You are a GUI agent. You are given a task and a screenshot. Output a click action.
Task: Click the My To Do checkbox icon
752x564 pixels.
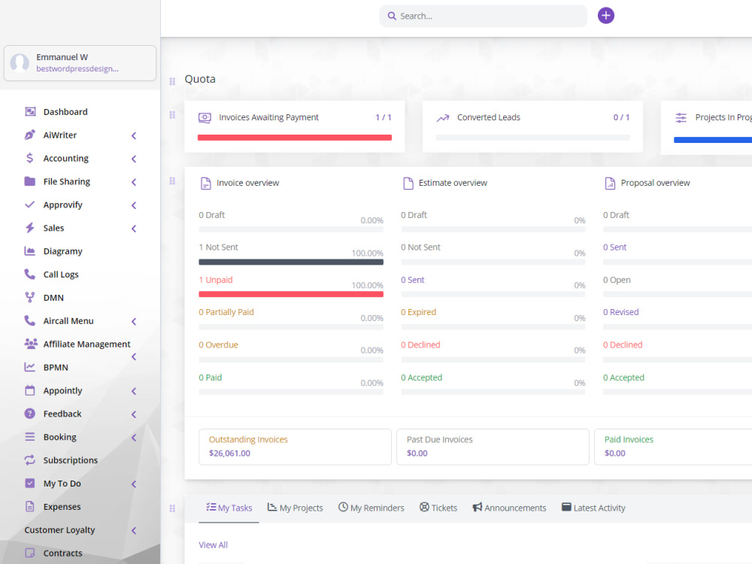[30, 483]
